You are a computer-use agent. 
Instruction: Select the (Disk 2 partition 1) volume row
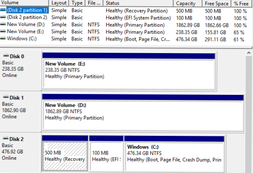126,10
